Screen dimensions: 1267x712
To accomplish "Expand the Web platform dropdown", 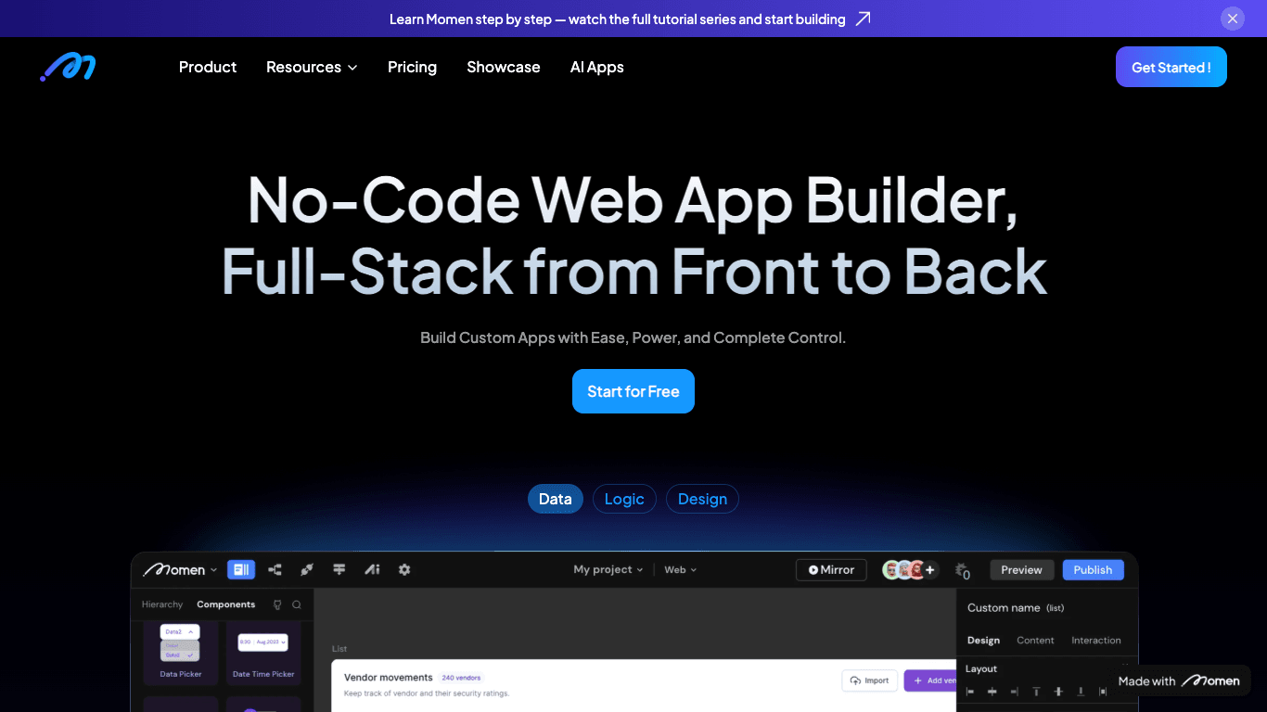I will 680,569.
